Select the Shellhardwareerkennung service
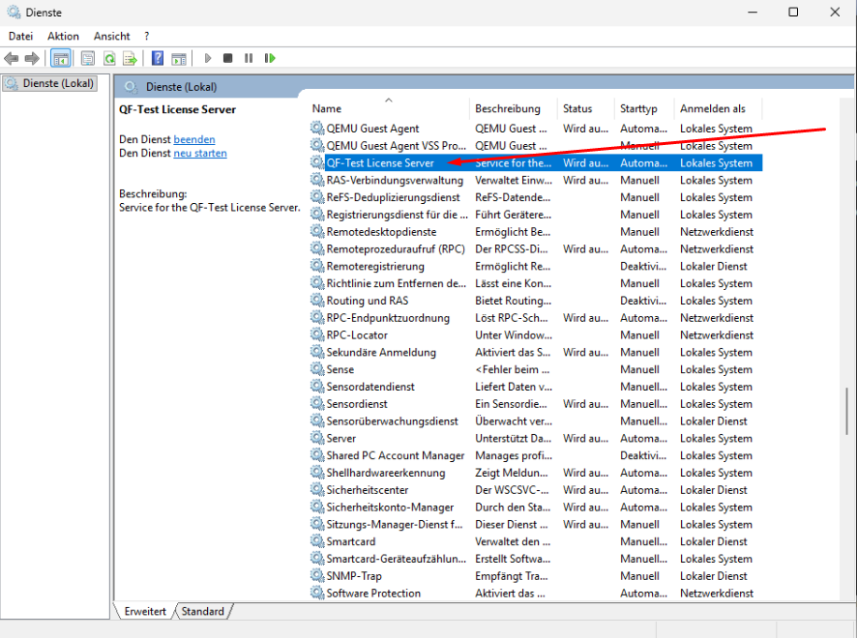857x638 pixels. (x=386, y=473)
